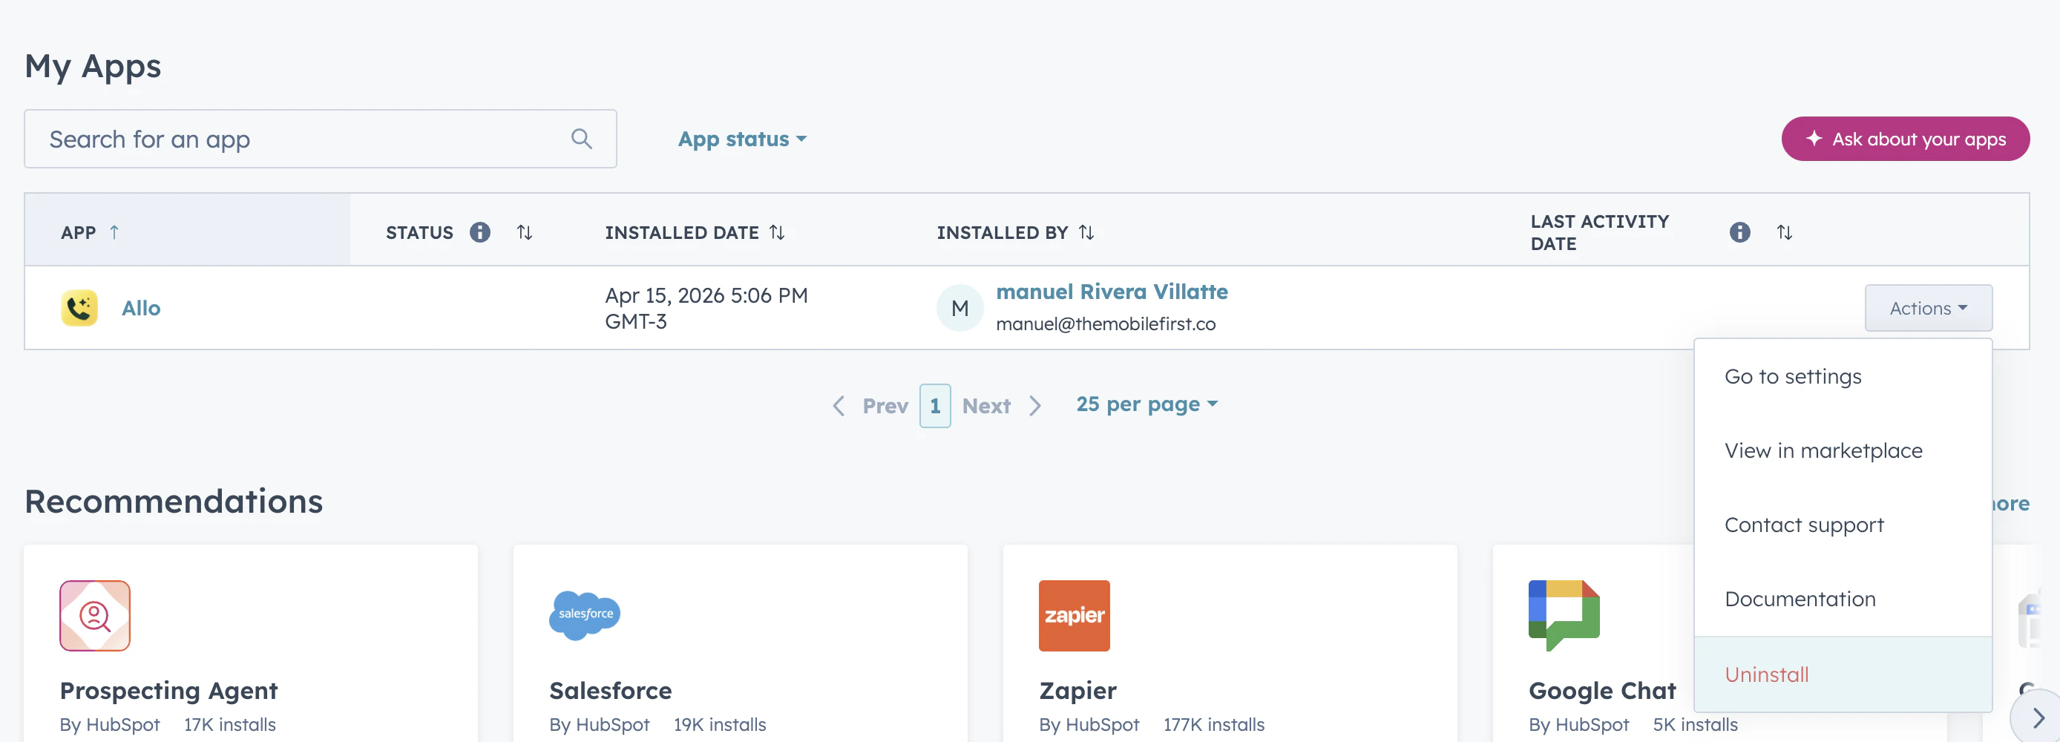This screenshot has width=2060, height=742.
Task: Show the Status column info tooltip
Action: pyautogui.click(x=480, y=232)
